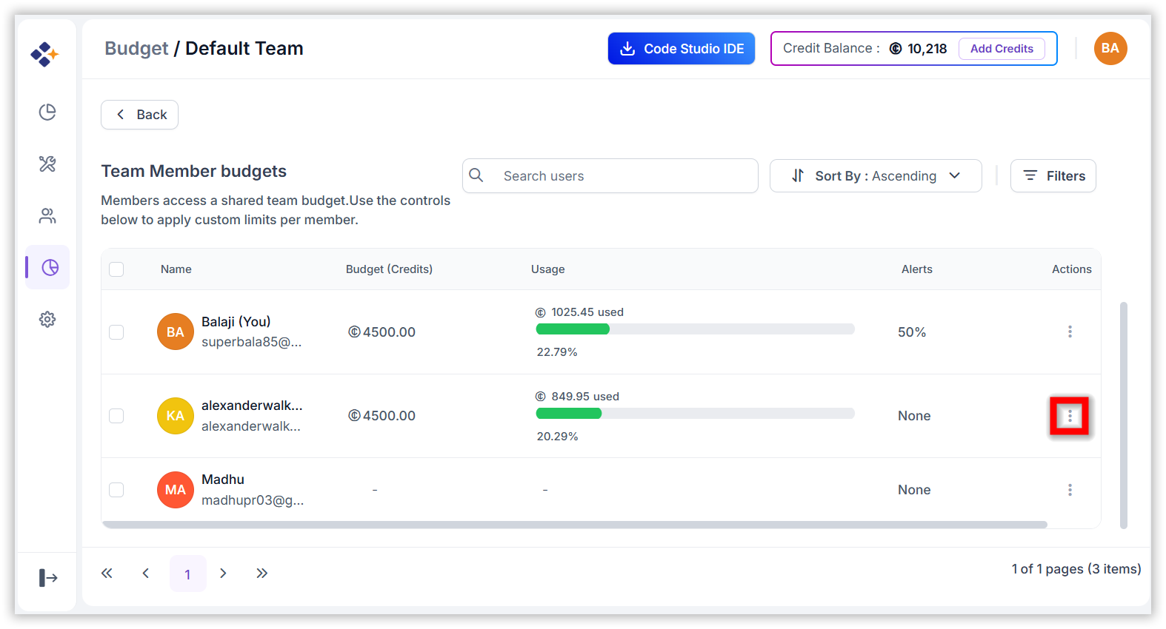This screenshot has width=1166, height=629.
Task: Click the vertical table scrollbar
Action: tap(1124, 415)
